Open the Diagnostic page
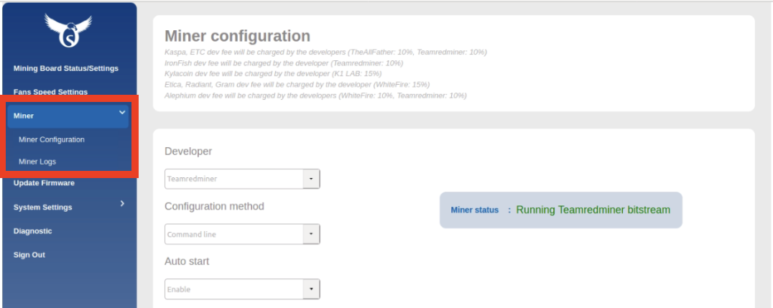This screenshot has height=308, width=773. coord(33,231)
